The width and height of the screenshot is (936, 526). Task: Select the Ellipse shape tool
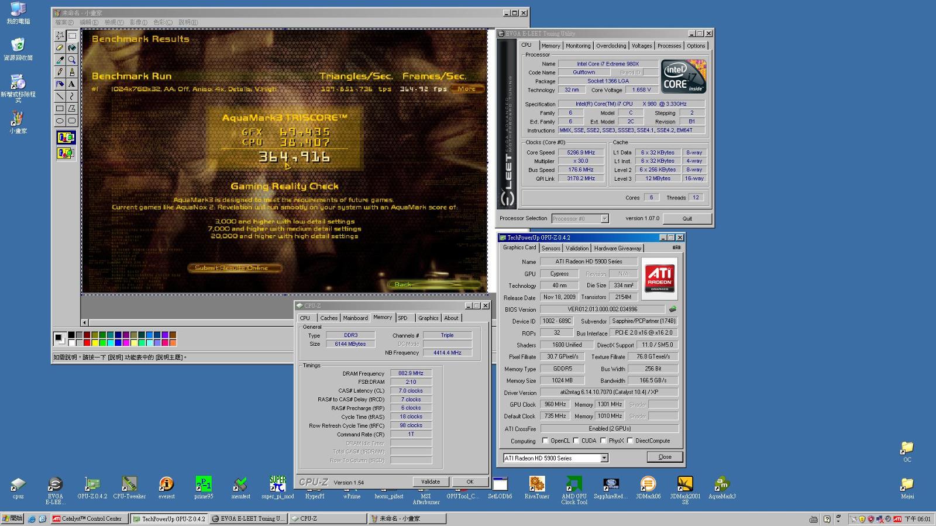[60, 121]
